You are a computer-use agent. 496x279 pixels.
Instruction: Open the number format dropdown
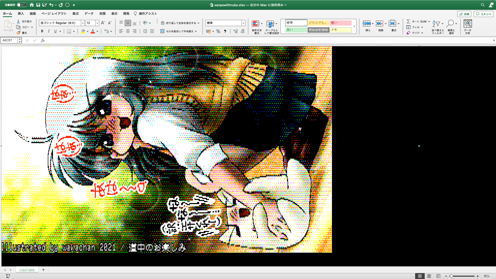pyautogui.click(x=243, y=23)
